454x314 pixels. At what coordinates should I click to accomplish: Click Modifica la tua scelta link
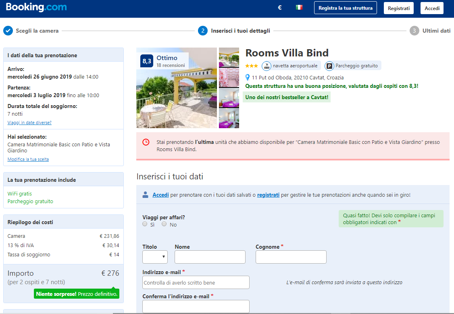coord(28,160)
